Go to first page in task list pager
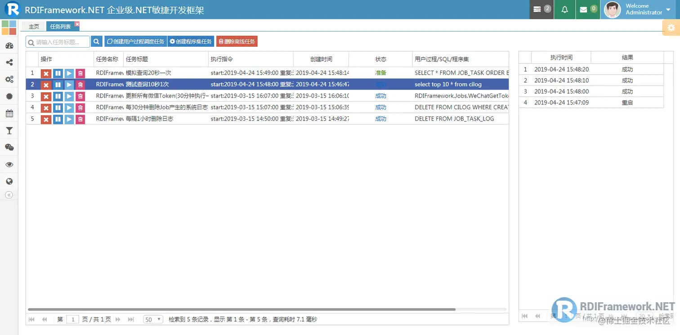Image resolution: width=680 pixels, height=335 pixels. pyautogui.click(x=31, y=319)
